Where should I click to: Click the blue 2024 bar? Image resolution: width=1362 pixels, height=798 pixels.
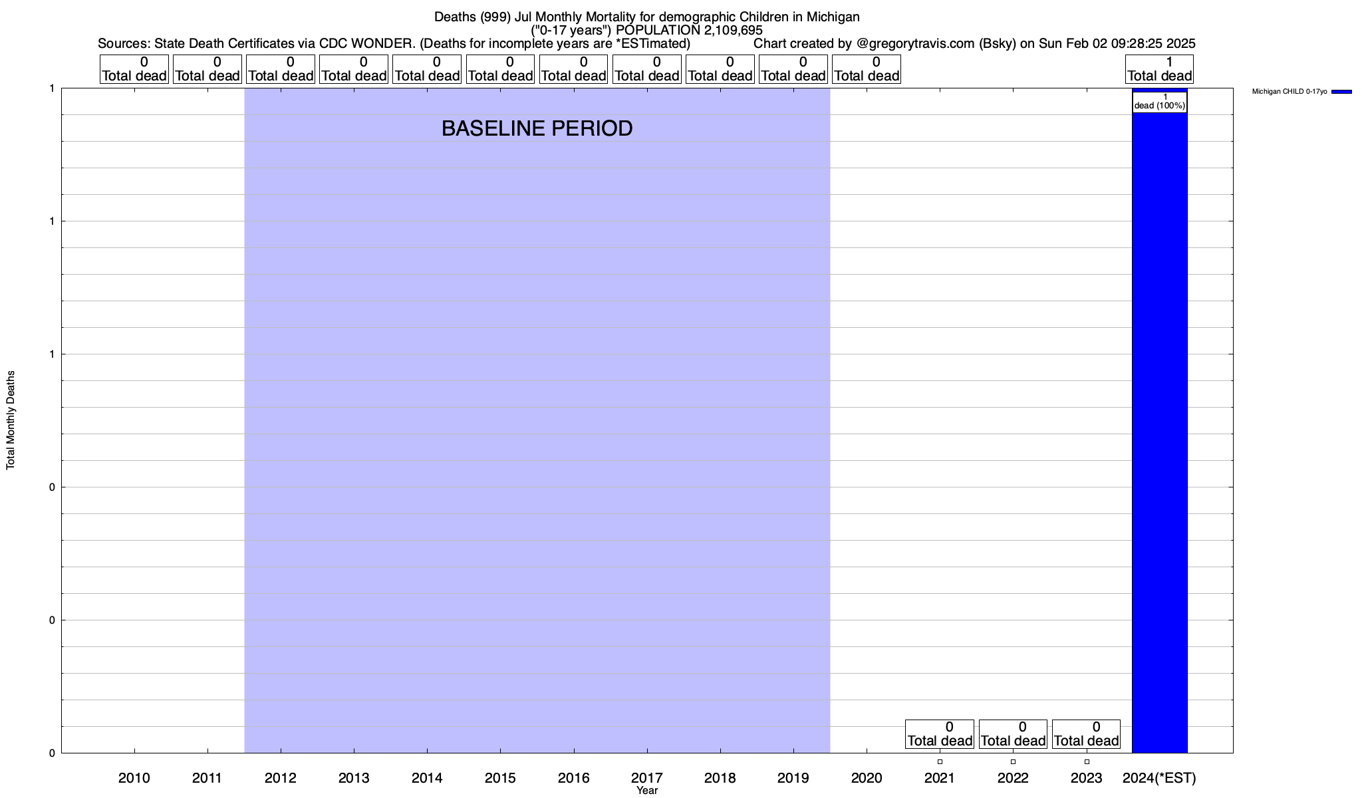[1159, 432]
